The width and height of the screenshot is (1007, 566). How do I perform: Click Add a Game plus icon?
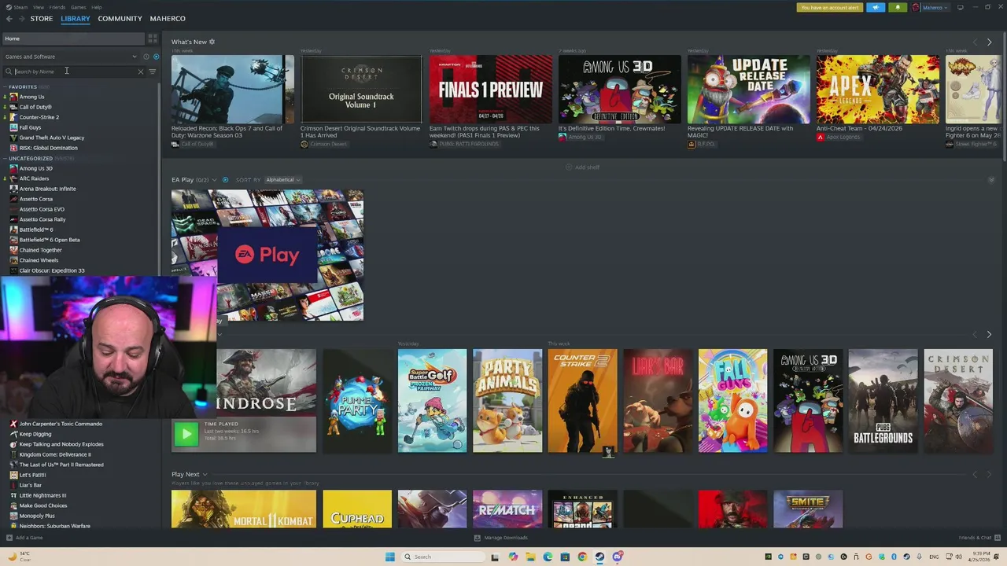(x=9, y=538)
